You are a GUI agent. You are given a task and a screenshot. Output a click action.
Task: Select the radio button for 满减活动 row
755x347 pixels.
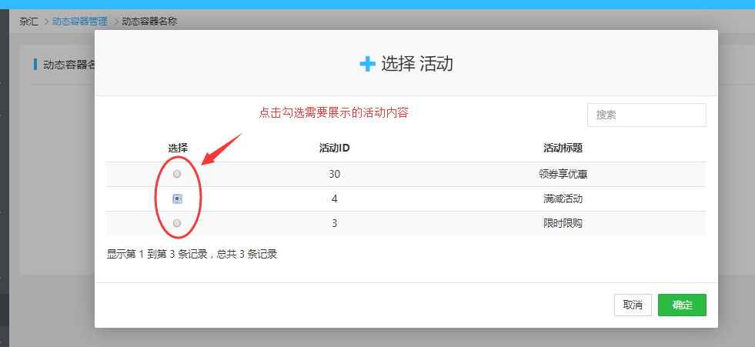[x=177, y=199]
